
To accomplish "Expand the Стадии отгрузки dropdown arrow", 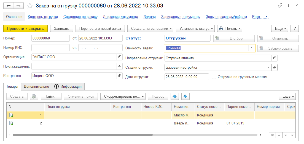I will [268, 67].
